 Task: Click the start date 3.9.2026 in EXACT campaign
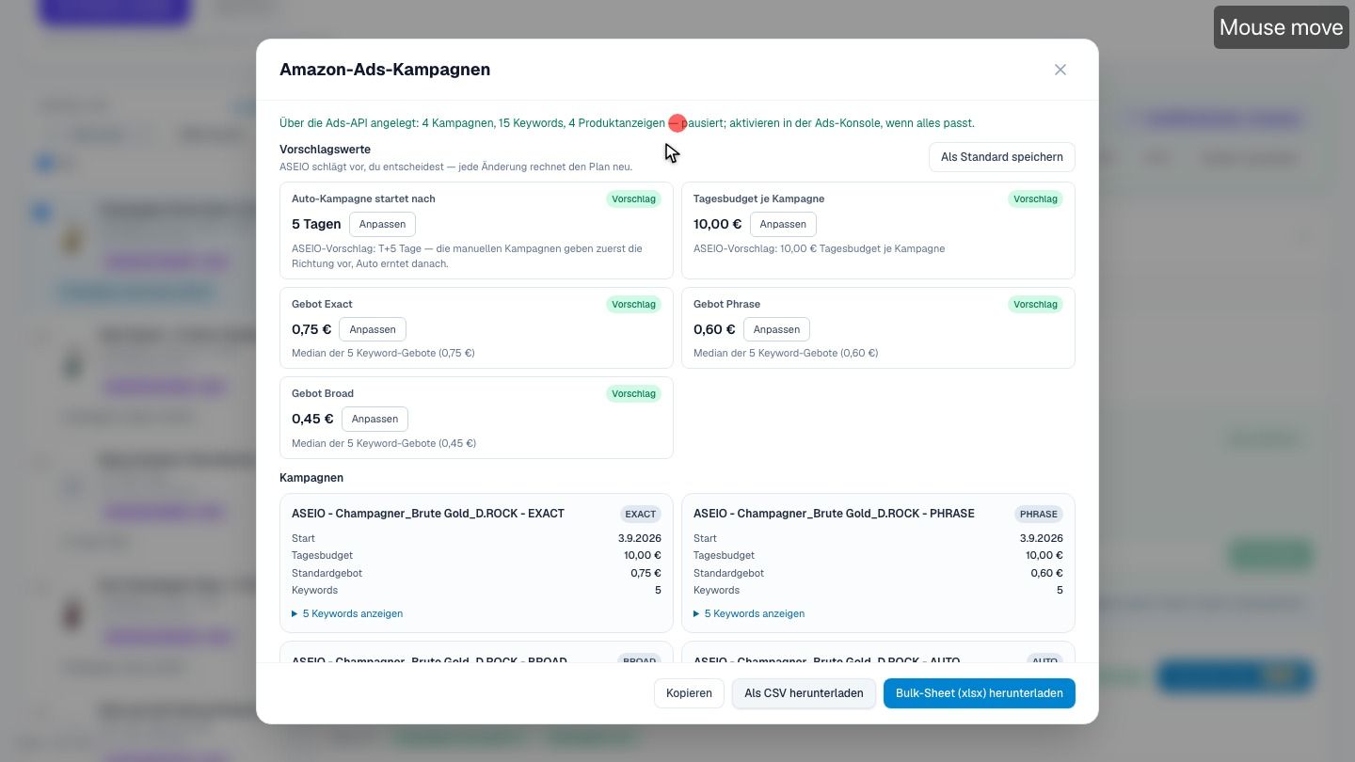640,538
